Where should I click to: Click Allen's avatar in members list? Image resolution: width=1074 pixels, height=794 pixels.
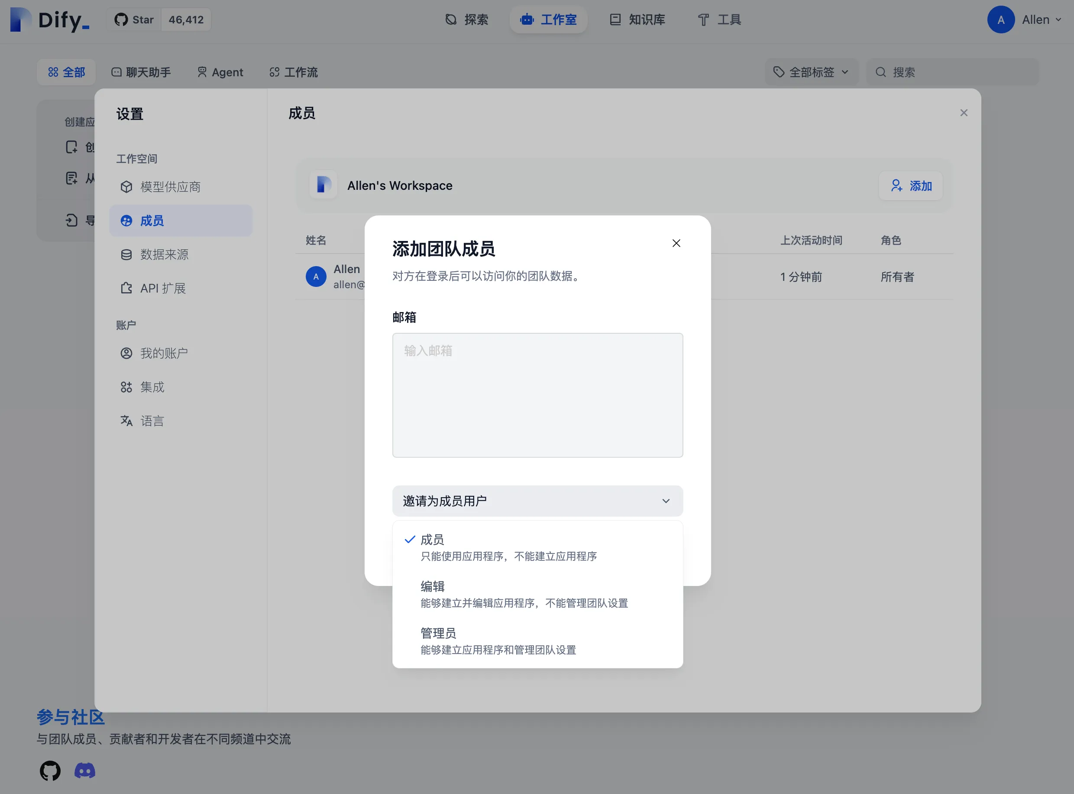316,277
